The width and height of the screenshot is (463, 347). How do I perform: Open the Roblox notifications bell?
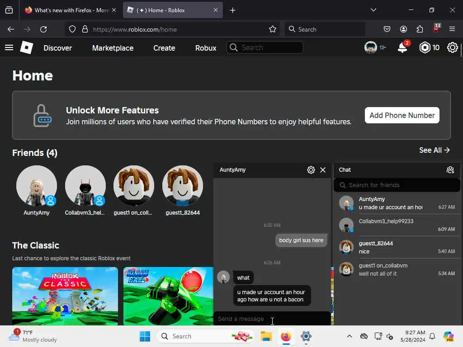pyautogui.click(x=402, y=47)
